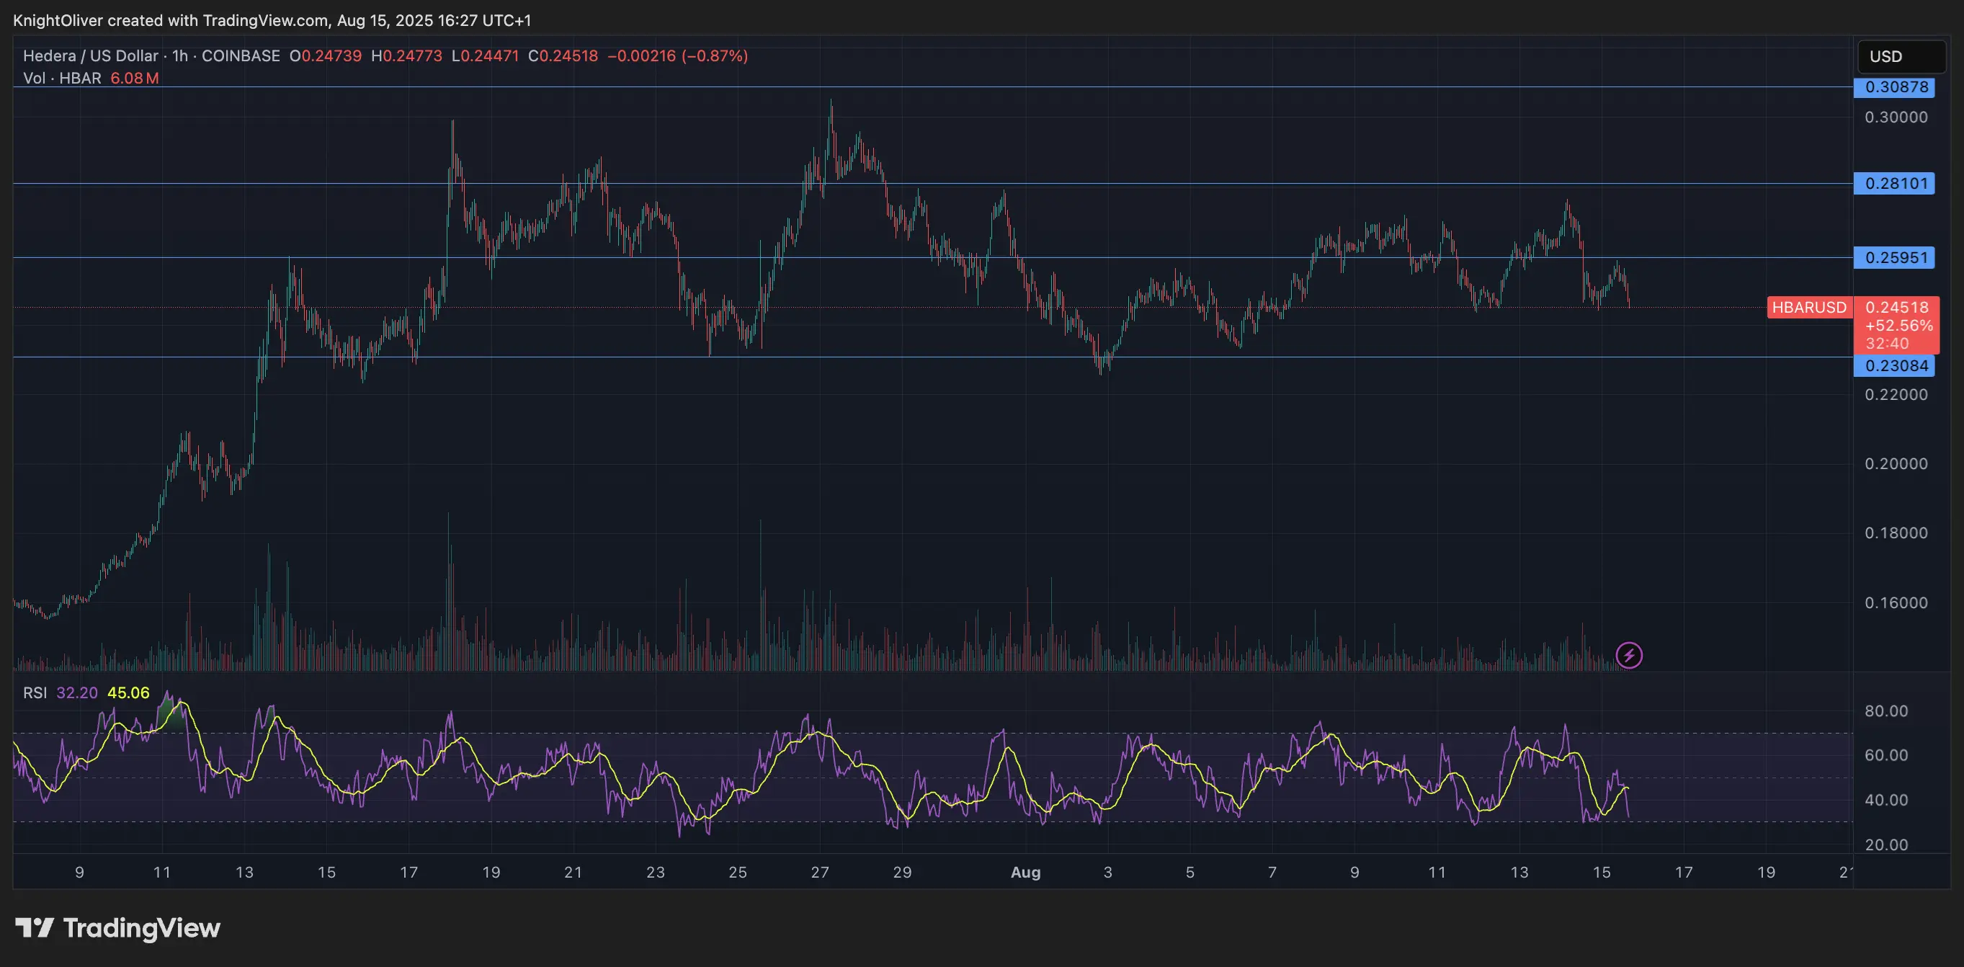Click the yellow RSI moving average value 45.06
Viewport: 1964px width, 967px height.
point(128,693)
